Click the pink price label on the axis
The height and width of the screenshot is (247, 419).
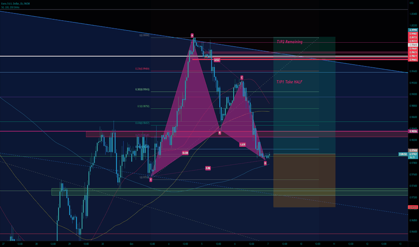pyautogui.click(x=413, y=132)
